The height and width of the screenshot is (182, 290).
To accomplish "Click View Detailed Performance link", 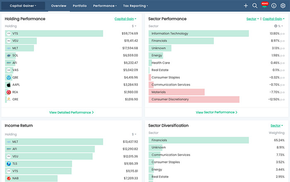I will tap(71, 112).
